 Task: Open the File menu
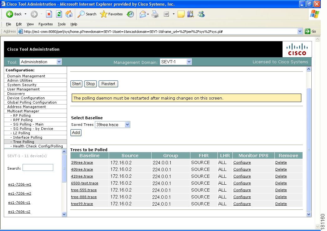(8, 24)
